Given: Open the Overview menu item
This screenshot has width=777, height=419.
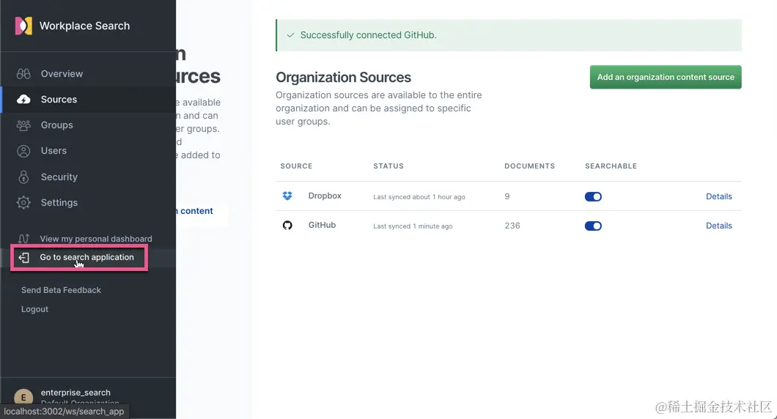Looking at the screenshot, I should pos(62,74).
